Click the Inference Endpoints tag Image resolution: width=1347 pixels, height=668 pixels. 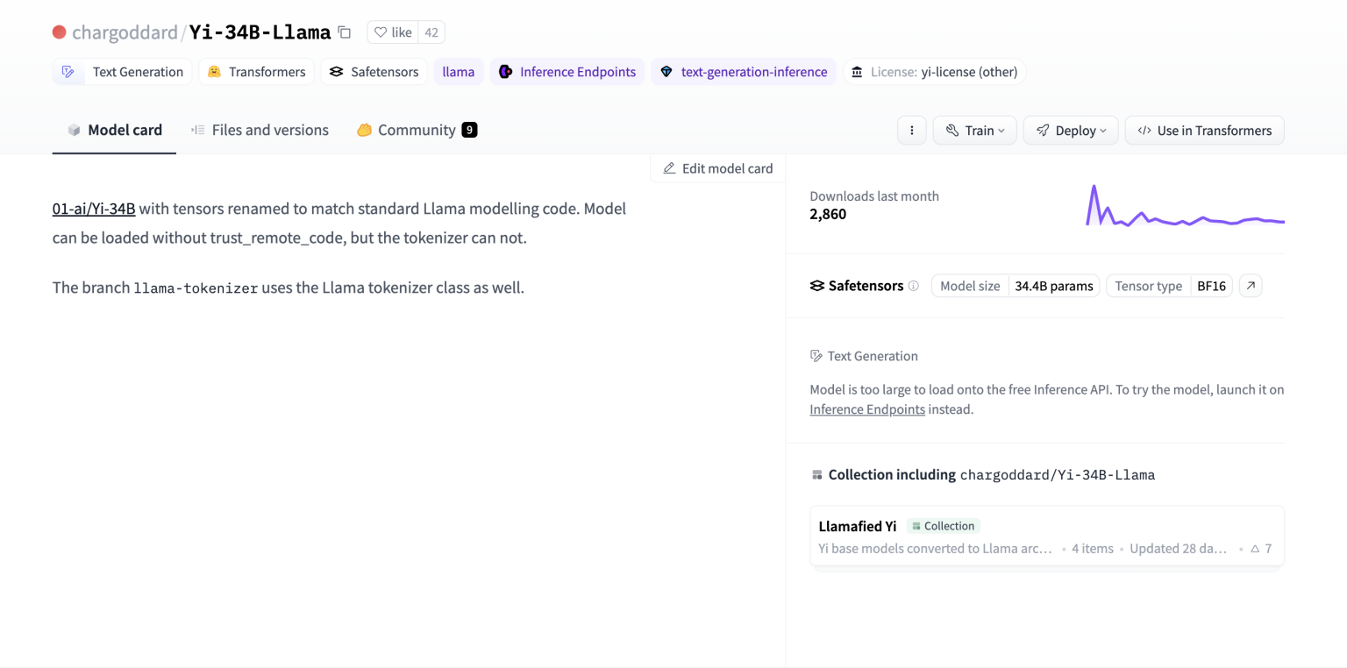[567, 71]
